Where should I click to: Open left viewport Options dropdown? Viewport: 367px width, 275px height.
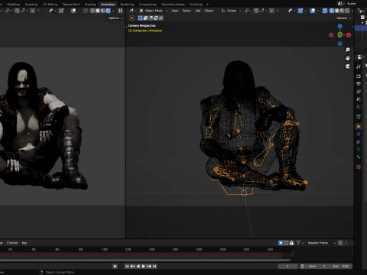pyautogui.click(x=115, y=18)
